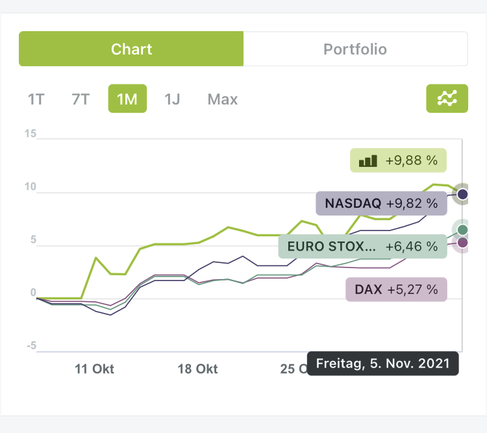Click the Freitag, 5. Nov. 2021 date tooltip
487x433 pixels.
(382, 364)
